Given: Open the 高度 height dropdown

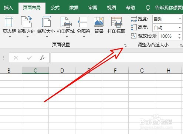Looking at the screenshot, I should click(x=180, y=27).
